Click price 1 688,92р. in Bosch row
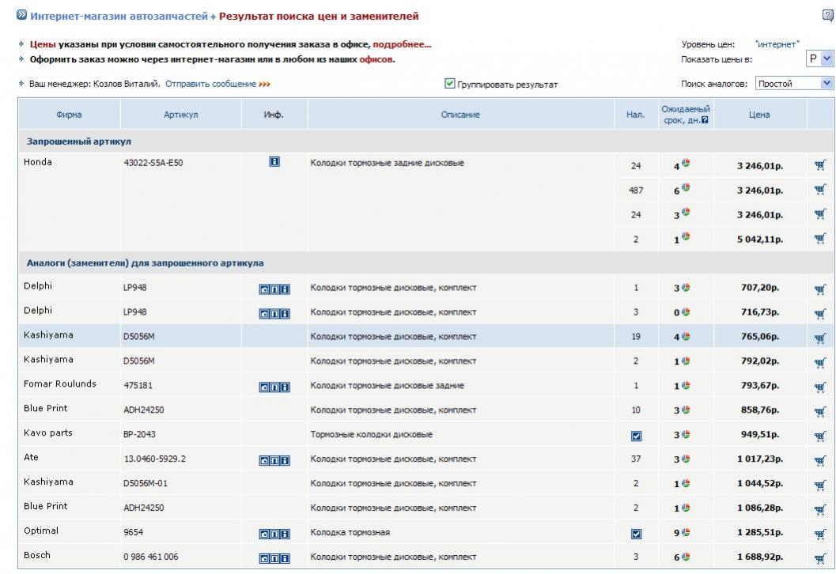Viewport: 836px width, 574px height. tap(760, 557)
